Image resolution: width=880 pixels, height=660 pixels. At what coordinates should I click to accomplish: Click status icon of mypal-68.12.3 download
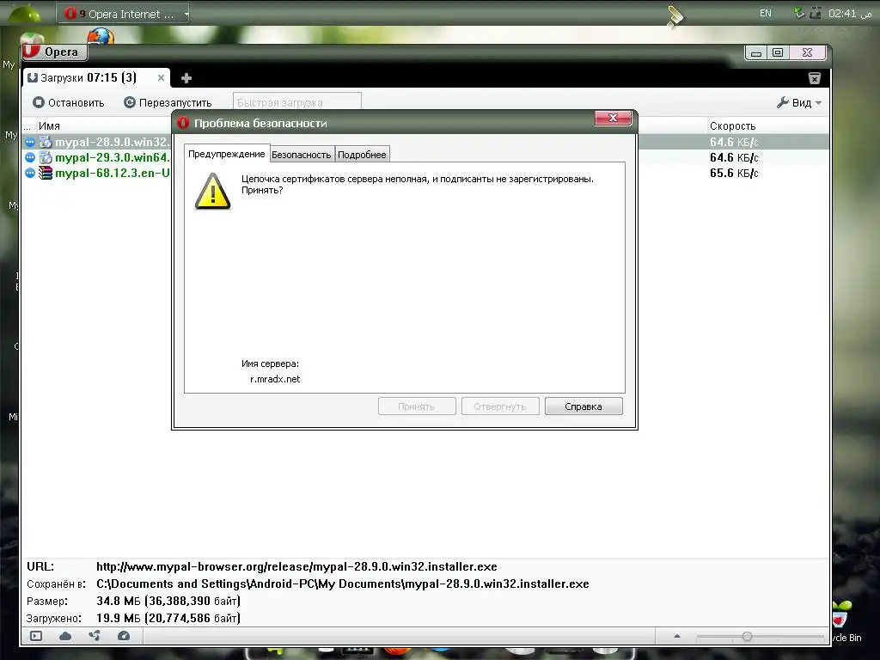(30, 174)
